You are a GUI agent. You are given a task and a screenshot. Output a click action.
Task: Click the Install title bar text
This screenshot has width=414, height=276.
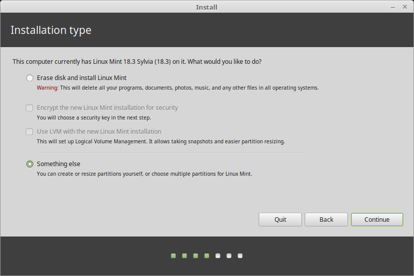(x=206, y=7)
